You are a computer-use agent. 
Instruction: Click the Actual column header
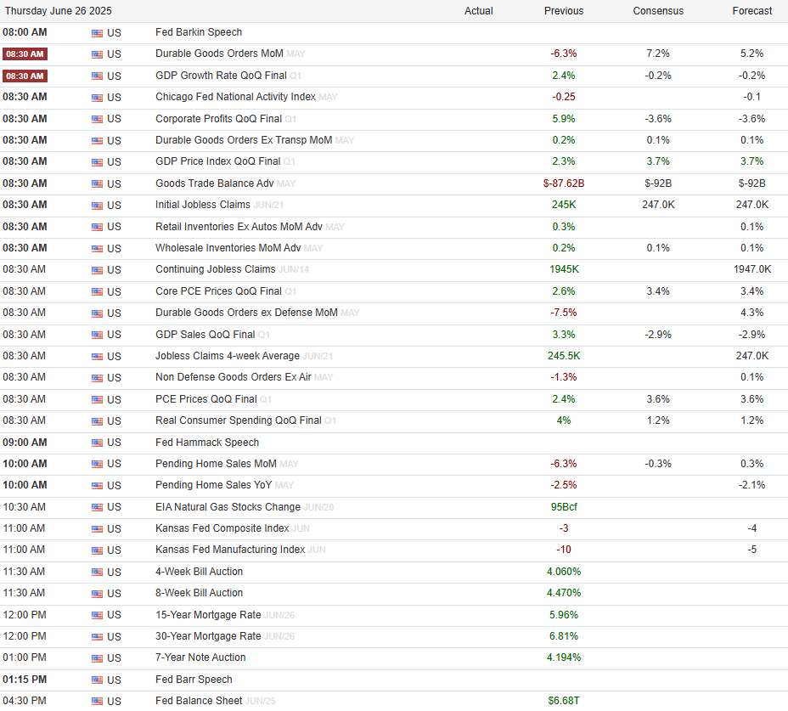[x=478, y=11]
